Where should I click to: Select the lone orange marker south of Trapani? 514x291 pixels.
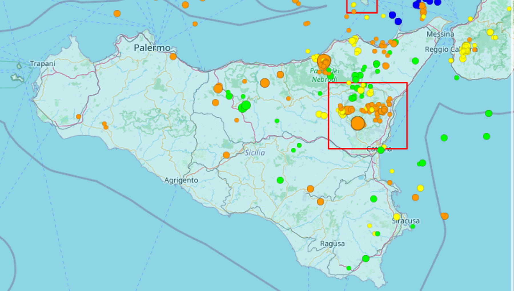click(79, 116)
